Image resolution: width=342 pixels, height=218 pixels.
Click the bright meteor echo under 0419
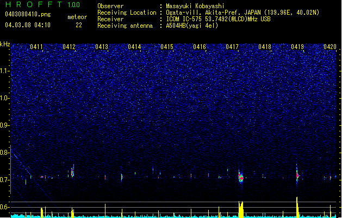coord(297,175)
